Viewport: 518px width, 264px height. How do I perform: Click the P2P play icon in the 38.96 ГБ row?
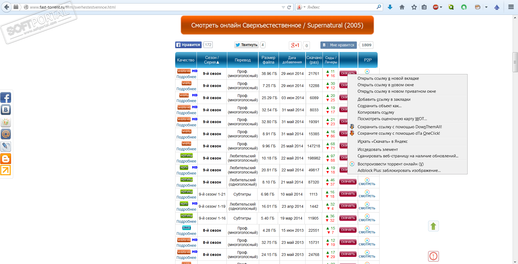pos(367,71)
